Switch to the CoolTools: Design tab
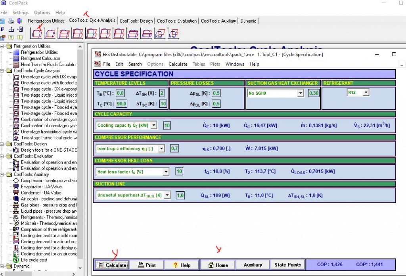Image resolution: width=406 pixels, height=276 pixels. (x=136, y=21)
